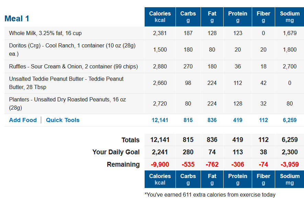Viewport: 304px width, 199px height.
Task: Select the Whole Milk food entry
Action: (x=45, y=33)
